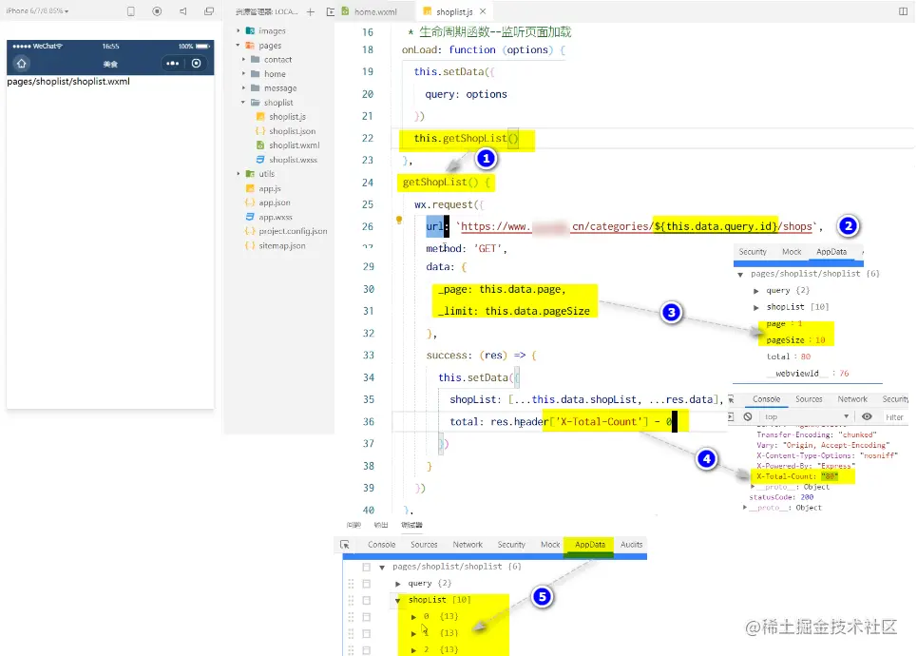Collapse the shoplist folder

244,103
